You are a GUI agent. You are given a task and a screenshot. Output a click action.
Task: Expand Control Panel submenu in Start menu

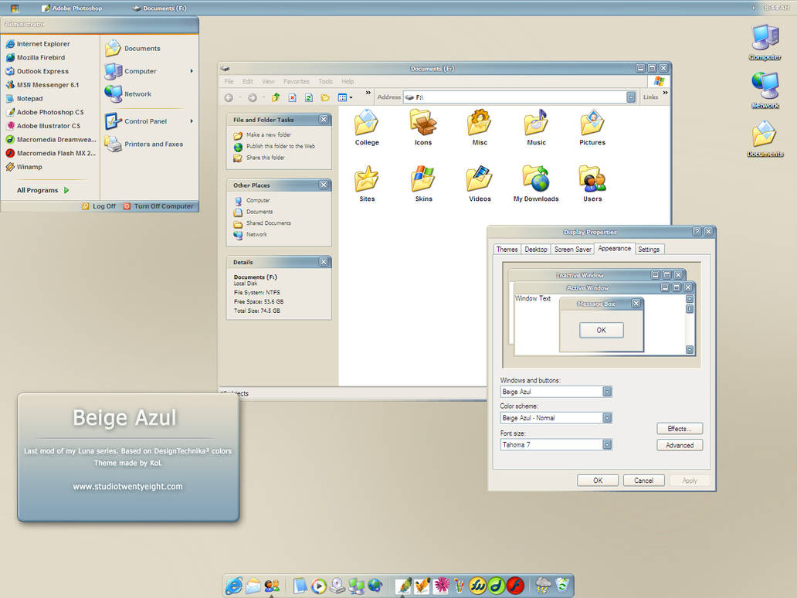(150, 121)
